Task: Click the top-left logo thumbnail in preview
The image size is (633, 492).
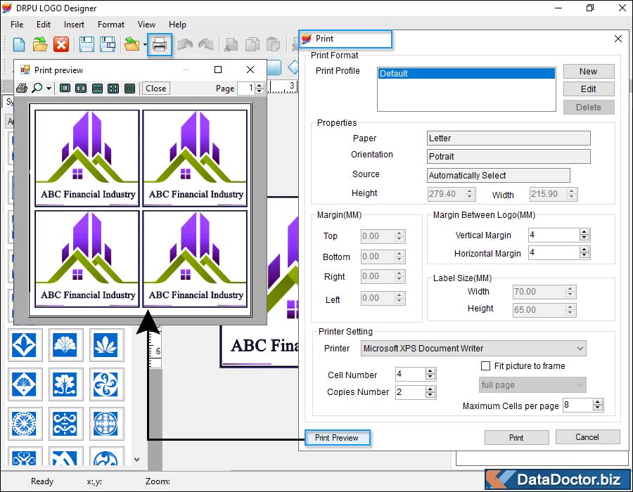Action: (x=87, y=158)
